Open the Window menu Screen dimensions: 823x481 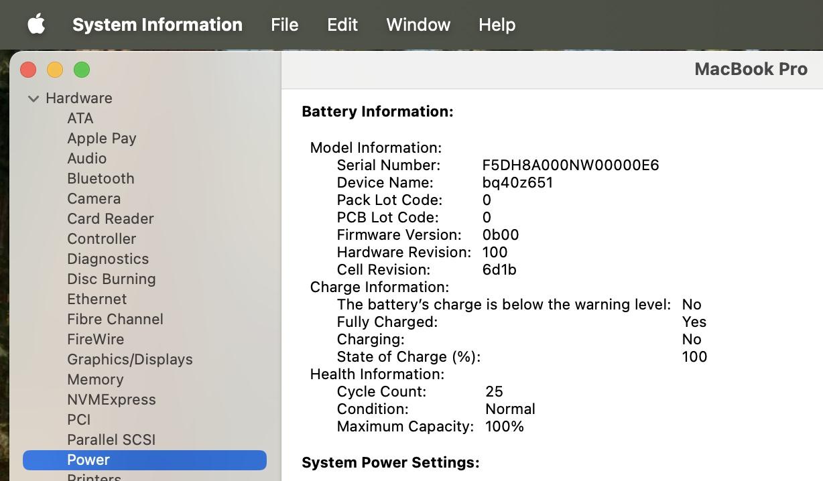coord(418,25)
